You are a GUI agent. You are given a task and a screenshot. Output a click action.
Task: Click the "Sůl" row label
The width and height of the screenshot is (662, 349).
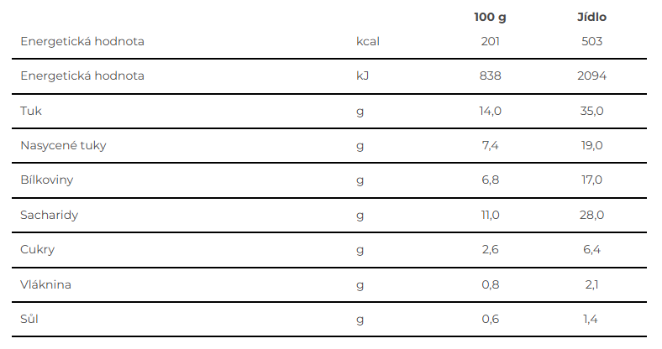[30, 319]
